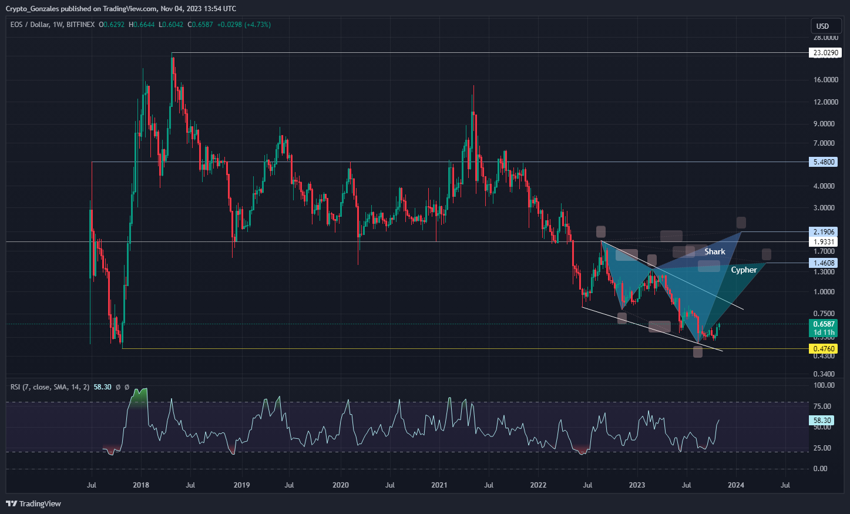Click 2022 on the time axis
850x514 pixels.
(538, 485)
